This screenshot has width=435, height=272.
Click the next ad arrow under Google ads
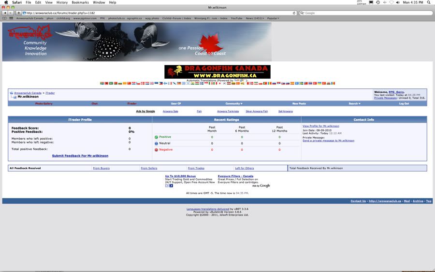[171, 186]
